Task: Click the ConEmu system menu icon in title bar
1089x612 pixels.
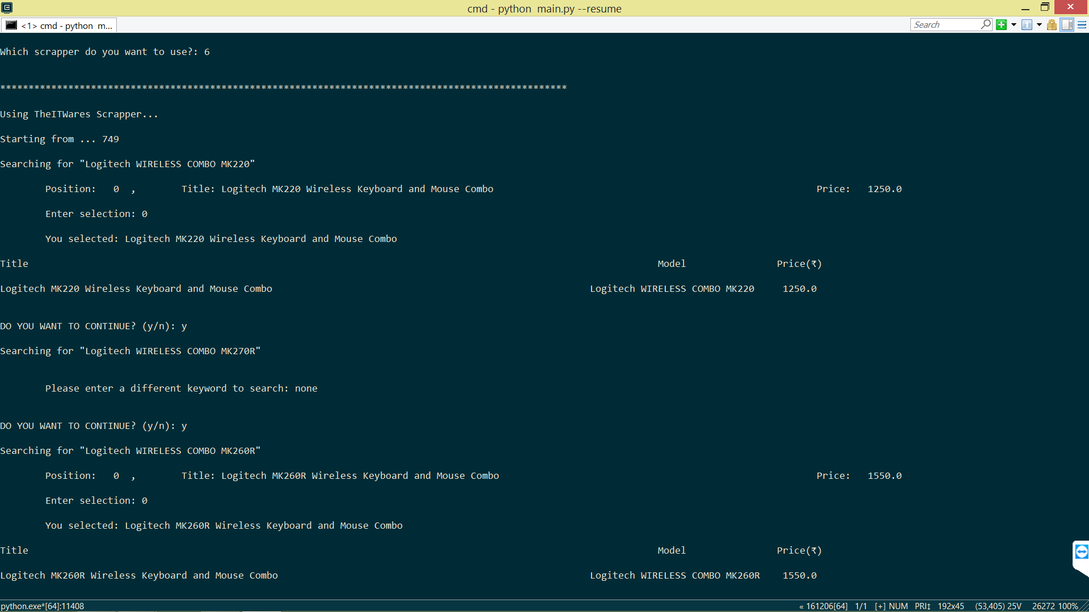Action: [x=7, y=7]
